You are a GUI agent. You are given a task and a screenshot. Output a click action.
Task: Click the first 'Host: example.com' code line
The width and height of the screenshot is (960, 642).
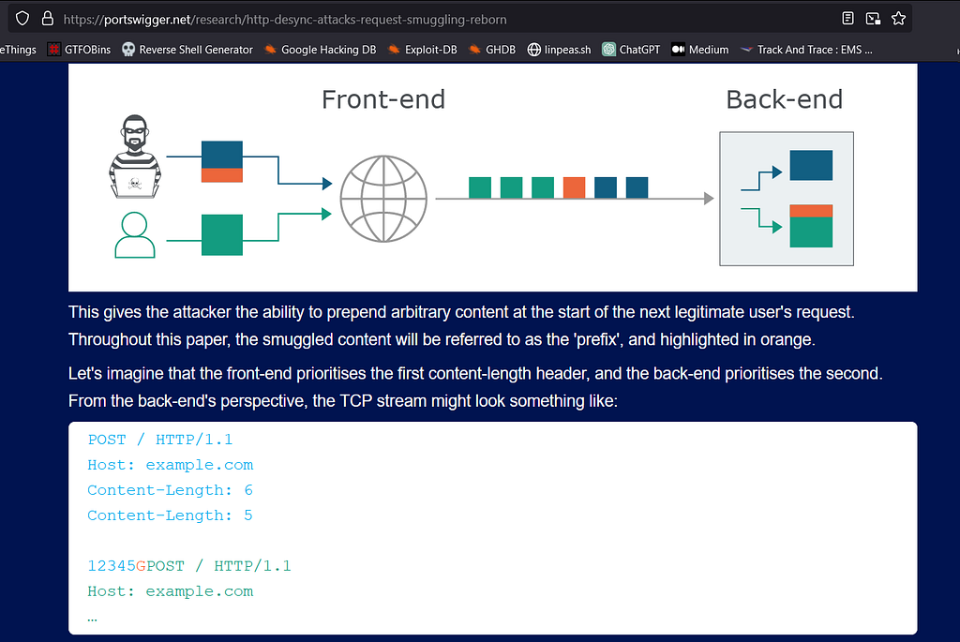[170, 465]
